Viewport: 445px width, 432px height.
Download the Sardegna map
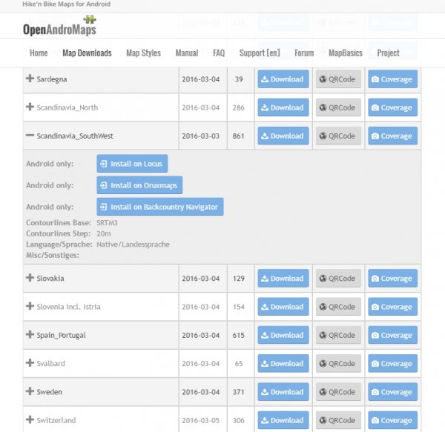coord(283,79)
